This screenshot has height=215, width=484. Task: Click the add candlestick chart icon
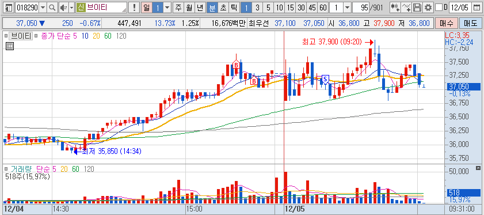point(395,7)
